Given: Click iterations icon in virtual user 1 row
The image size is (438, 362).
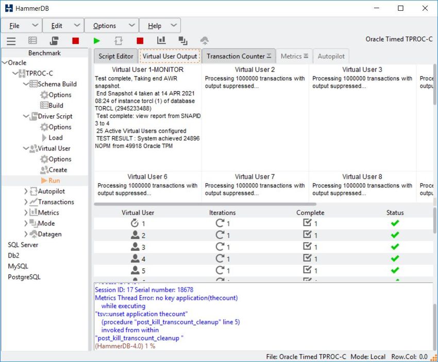Looking at the screenshot, I should click(x=220, y=223).
